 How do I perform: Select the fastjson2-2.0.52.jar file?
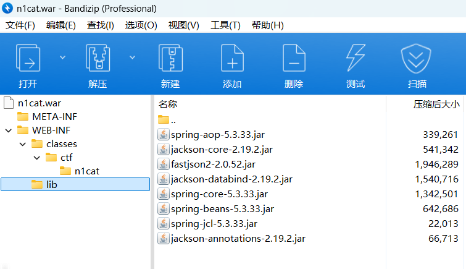tap(212, 164)
